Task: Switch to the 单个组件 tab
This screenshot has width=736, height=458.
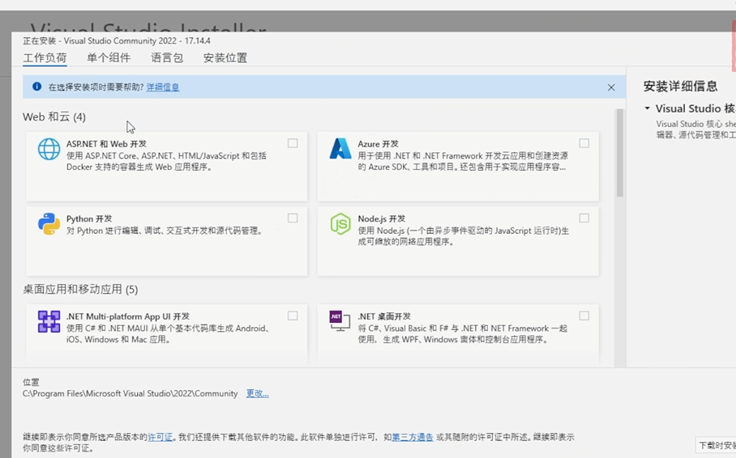Action: [x=109, y=57]
